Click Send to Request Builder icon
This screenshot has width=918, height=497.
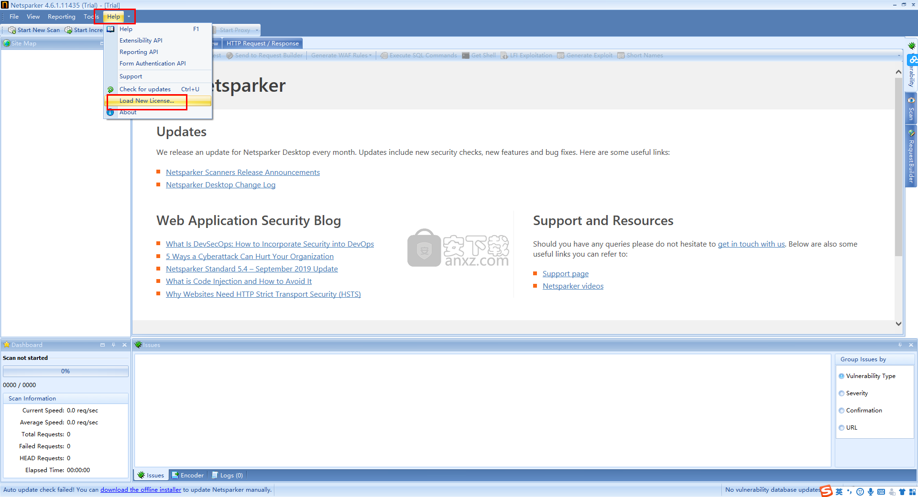pos(229,55)
